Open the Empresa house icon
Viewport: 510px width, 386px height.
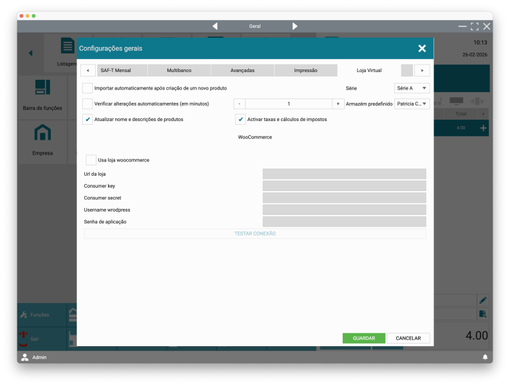pos(42,133)
